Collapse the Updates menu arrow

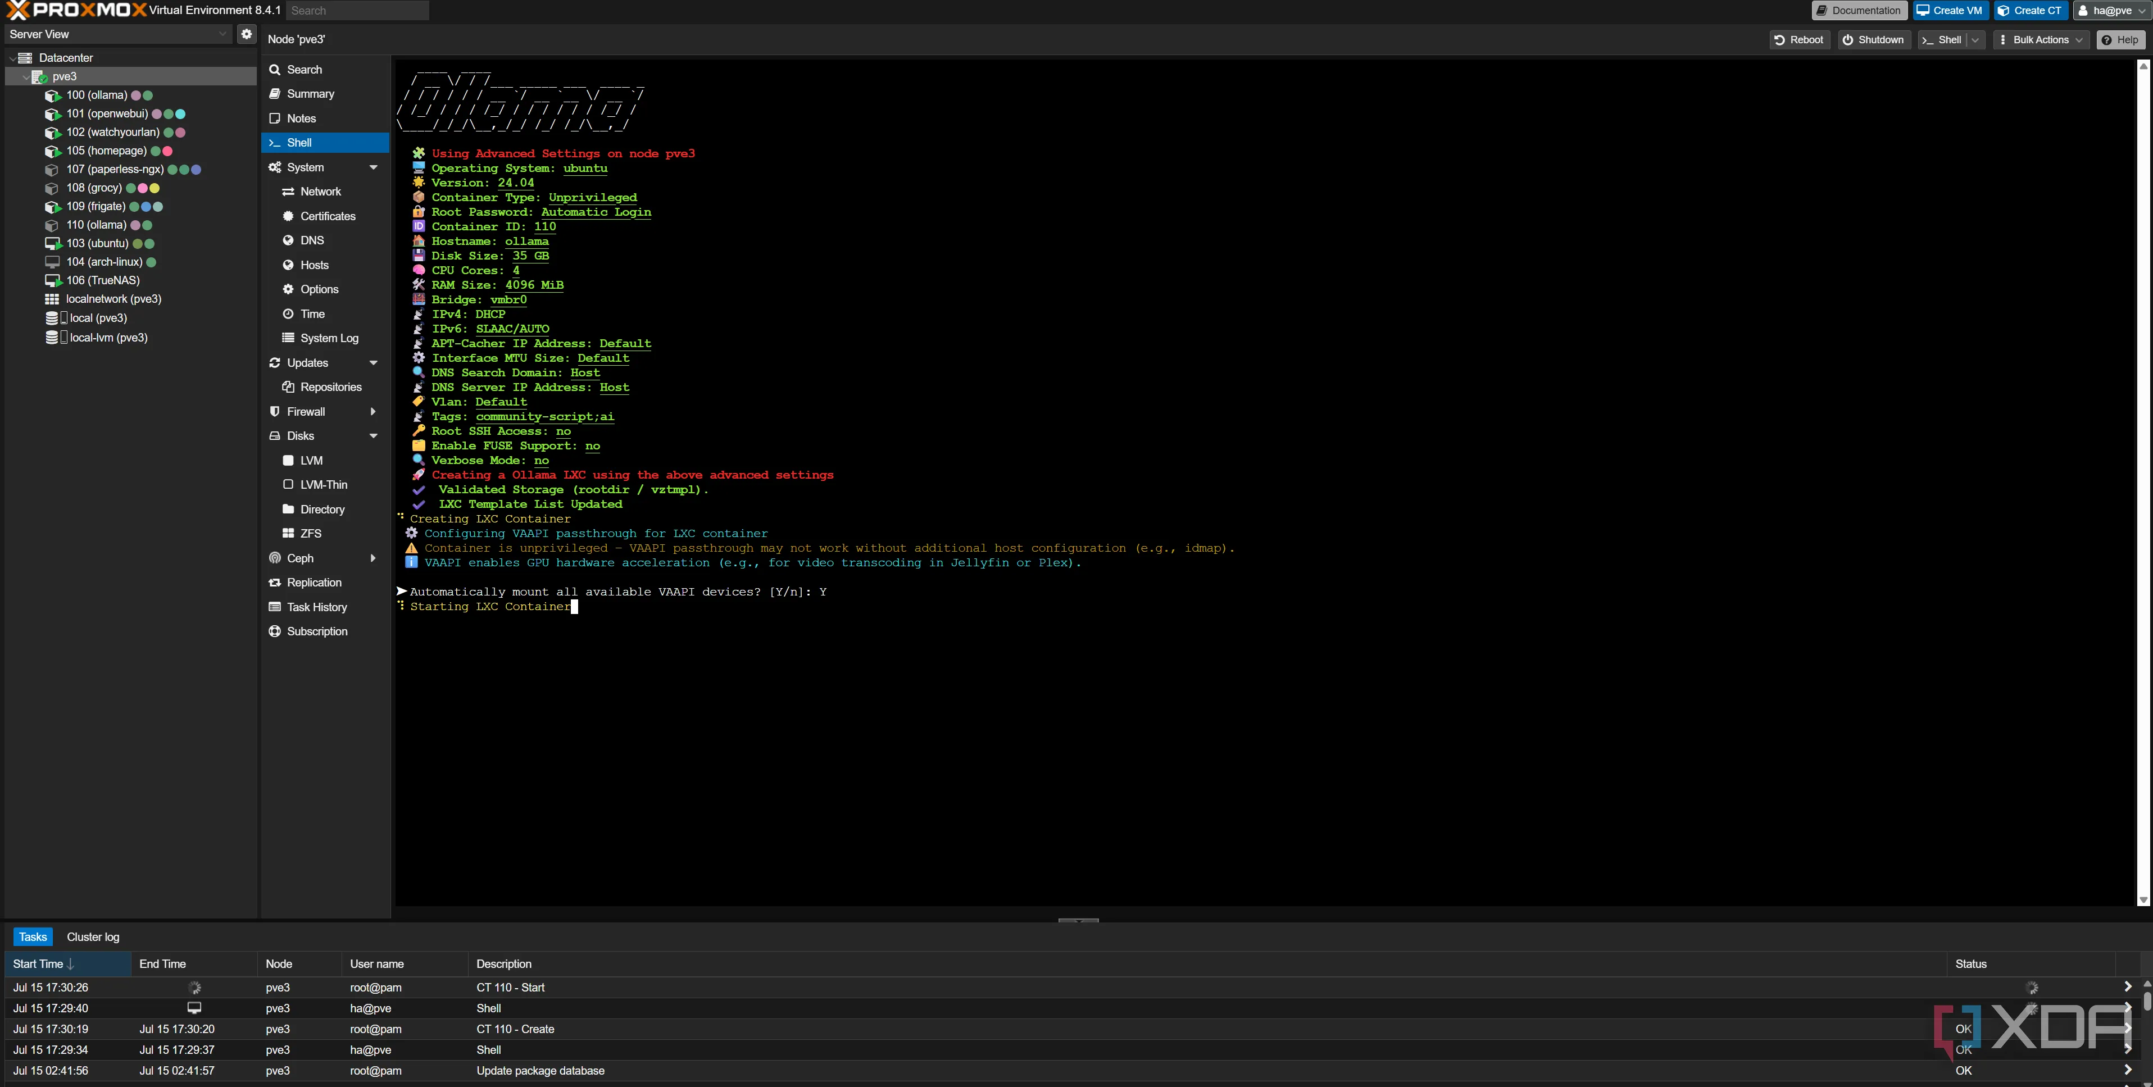coord(374,362)
